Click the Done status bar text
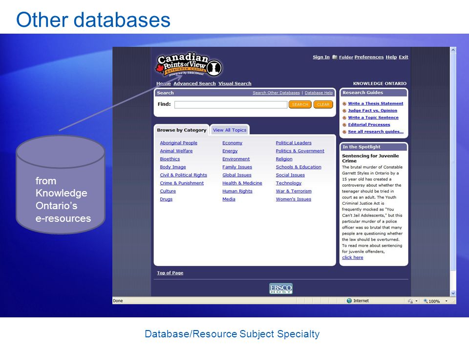The image size is (469, 351). click(x=118, y=301)
